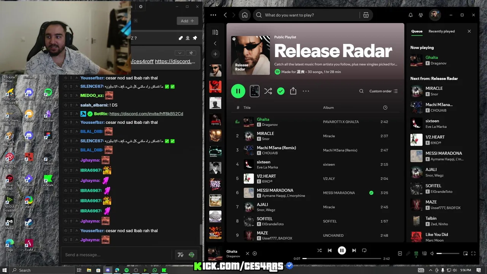The image size is (487, 274).
Task: Open Windows taskbar Search box
Action: click(42, 270)
